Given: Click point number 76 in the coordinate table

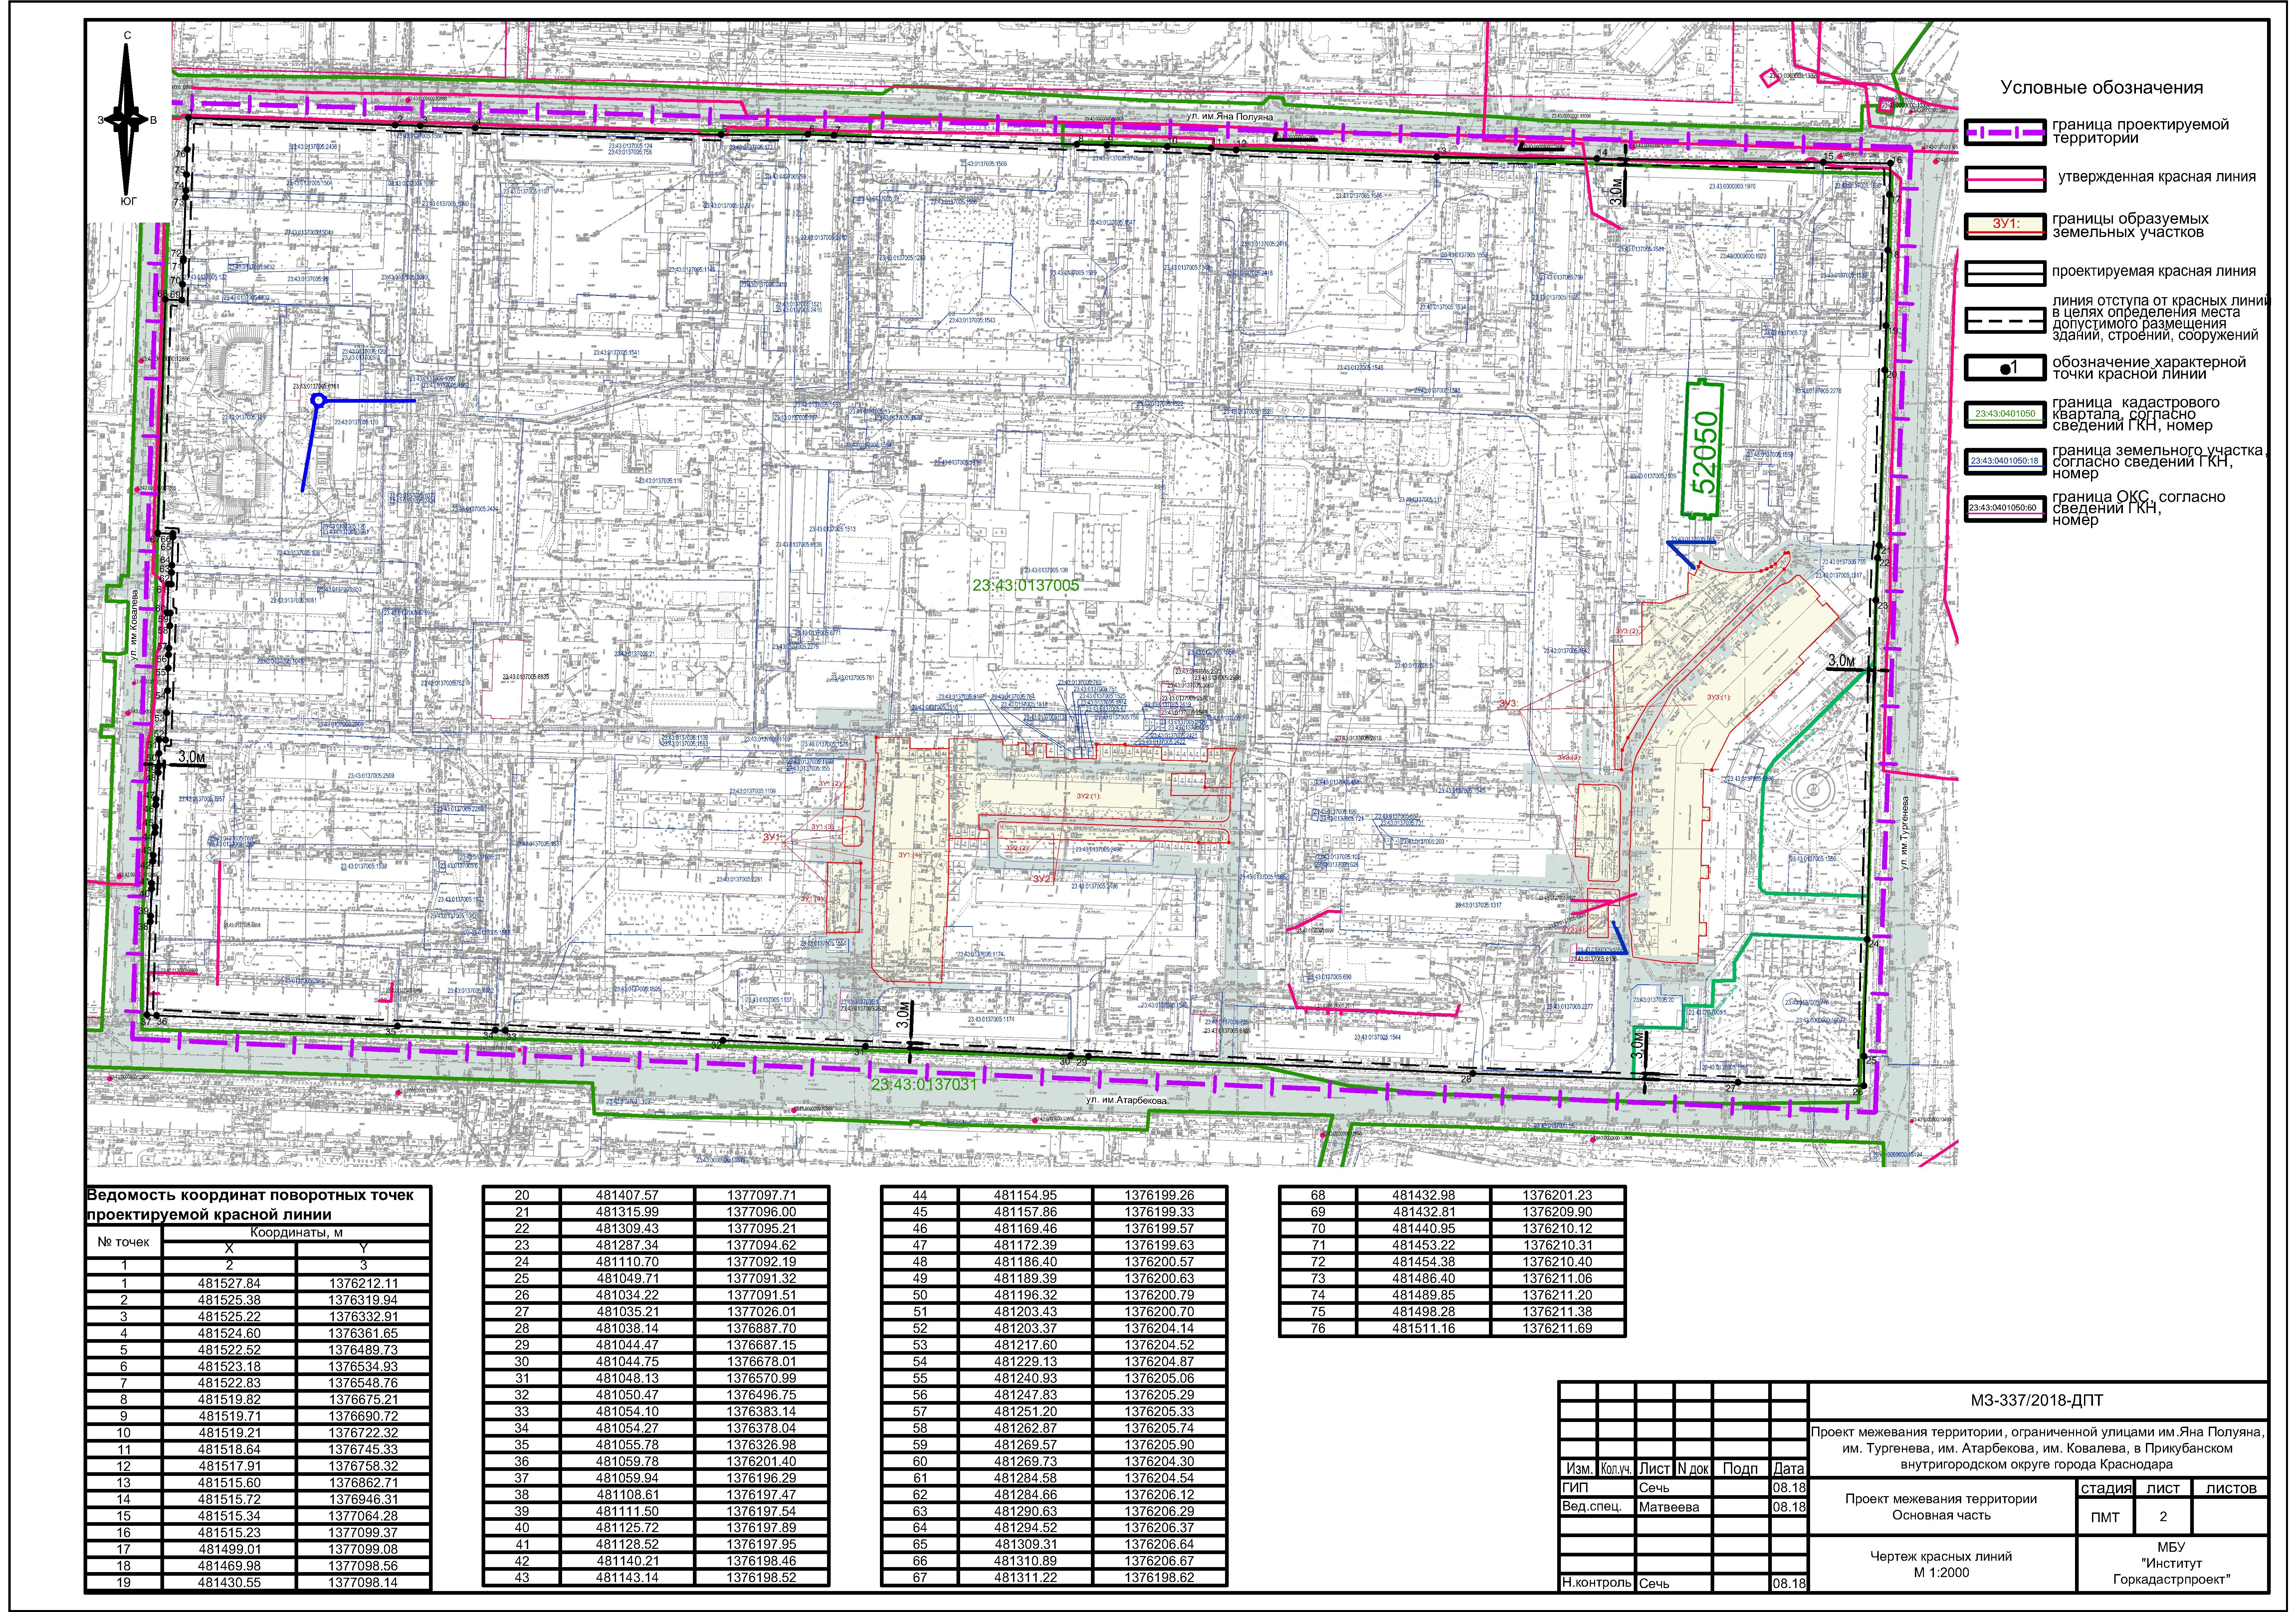Looking at the screenshot, I should click(x=1318, y=1328).
